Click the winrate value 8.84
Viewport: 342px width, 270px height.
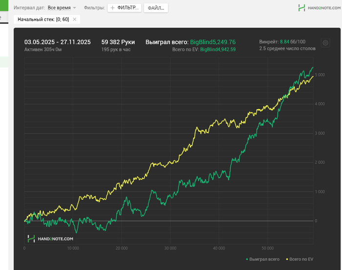click(284, 42)
